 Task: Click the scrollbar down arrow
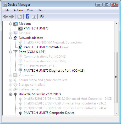coord(116,113)
